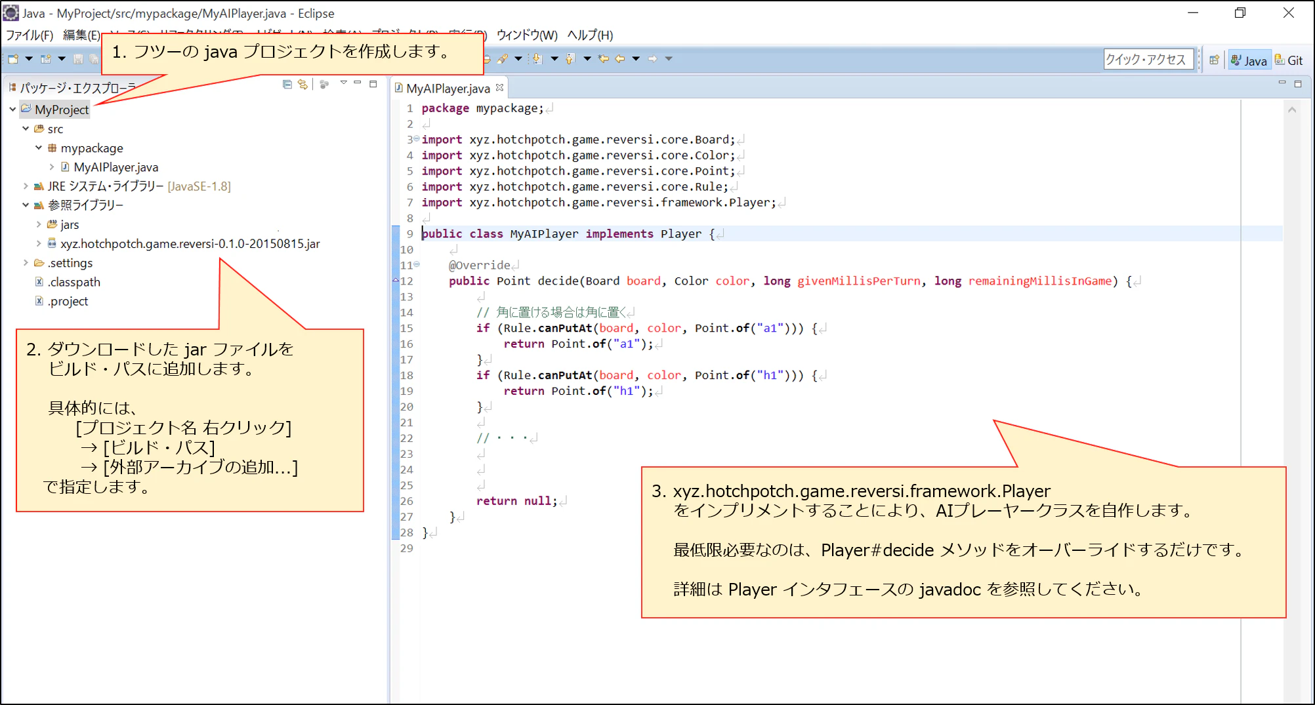Toggle folding for the @Override method on line 11
This screenshot has height=705, width=1315.
[417, 265]
